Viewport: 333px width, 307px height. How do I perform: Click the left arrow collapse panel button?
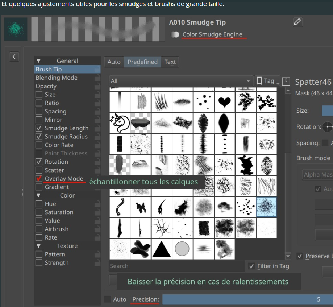[x=14, y=57]
